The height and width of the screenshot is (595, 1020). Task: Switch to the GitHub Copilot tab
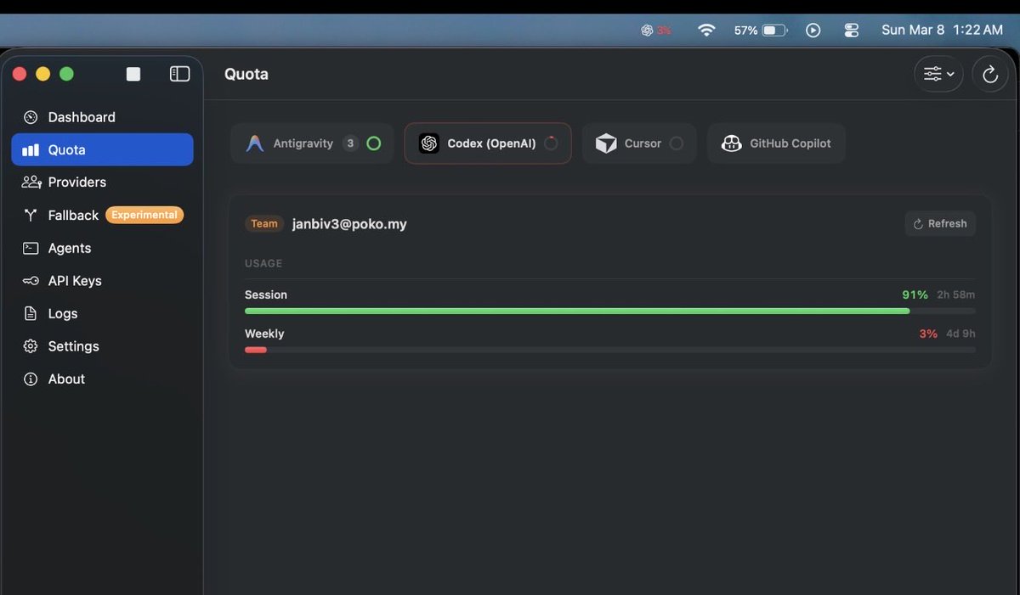[x=776, y=143]
